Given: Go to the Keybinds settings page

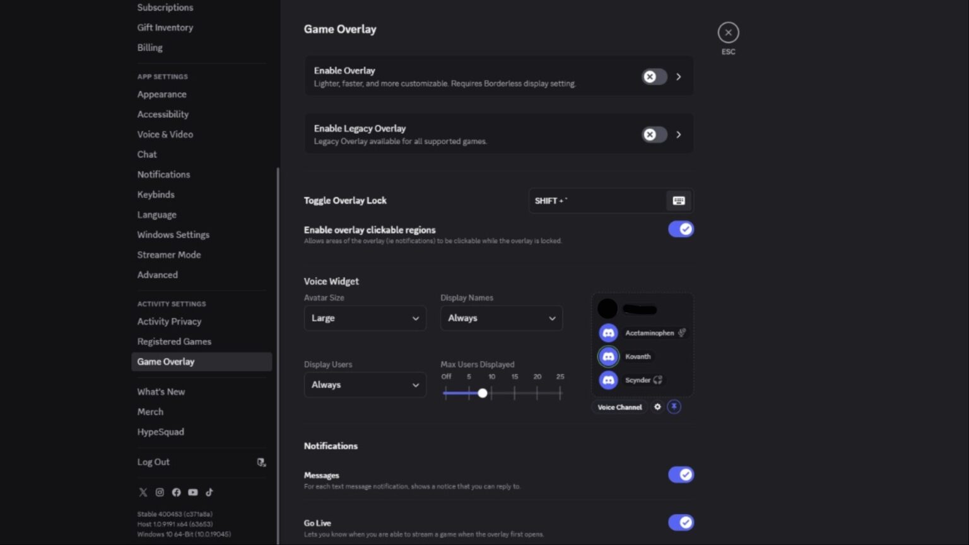Looking at the screenshot, I should point(156,194).
